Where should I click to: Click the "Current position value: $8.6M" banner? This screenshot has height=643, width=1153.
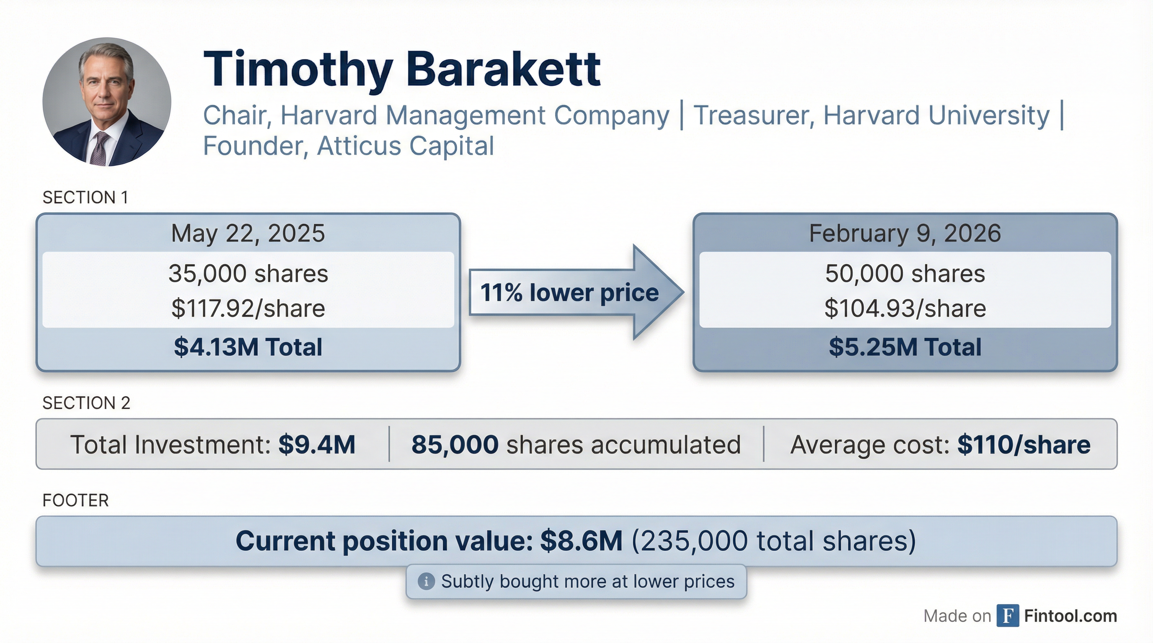pyautogui.click(x=576, y=541)
